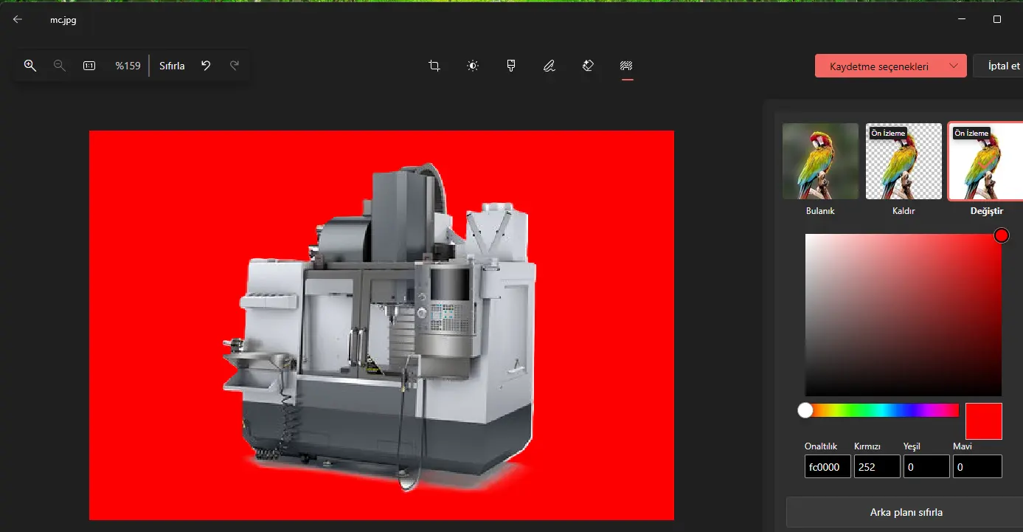Set actual size with 1:1 icon

point(89,66)
